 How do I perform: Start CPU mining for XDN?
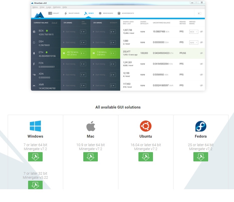tap(69, 75)
